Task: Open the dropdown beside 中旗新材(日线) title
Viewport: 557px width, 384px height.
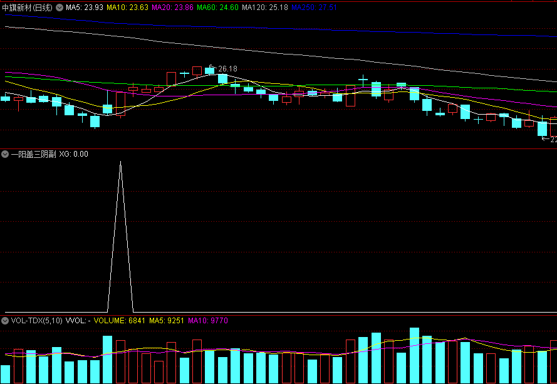Action: click(60, 8)
